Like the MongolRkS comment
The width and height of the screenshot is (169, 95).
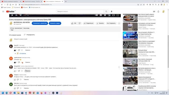coord(15,71)
